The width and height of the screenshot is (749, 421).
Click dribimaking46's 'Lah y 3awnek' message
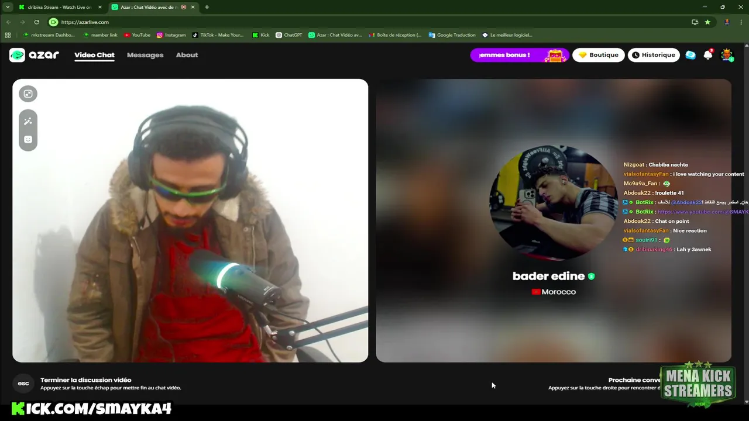point(667,249)
